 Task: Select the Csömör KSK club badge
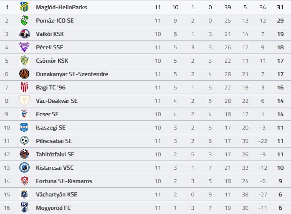[24, 61]
